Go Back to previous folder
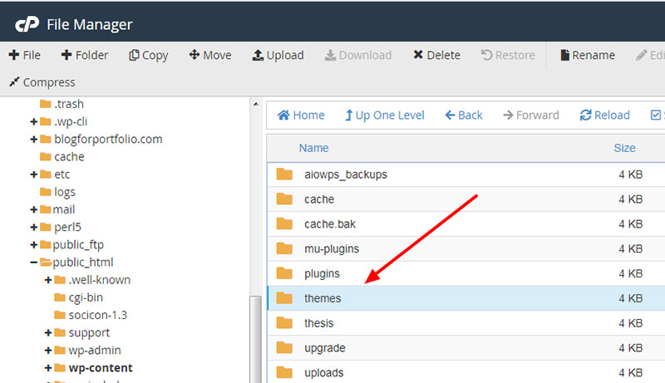This screenshot has height=383, width=665. coord(464,115)
